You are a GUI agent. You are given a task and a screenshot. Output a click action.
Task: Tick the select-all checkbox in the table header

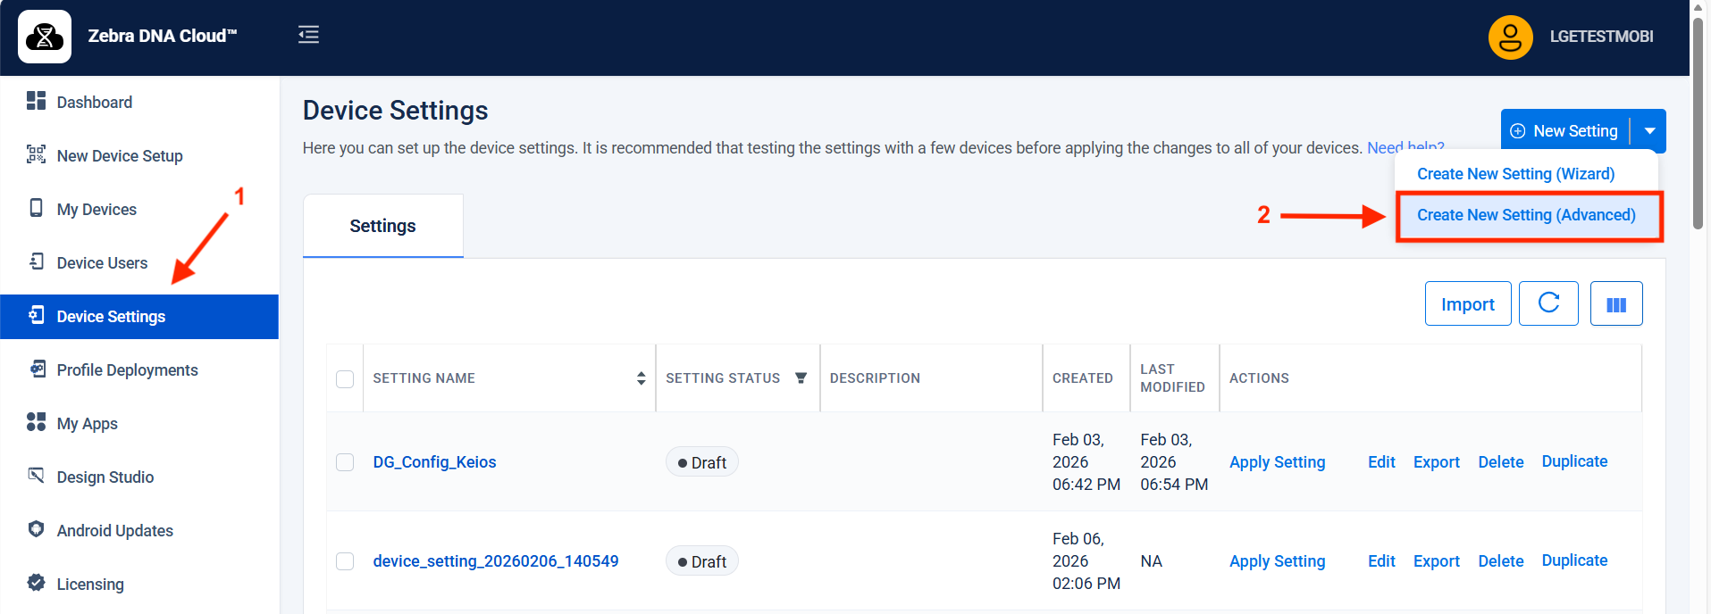[x=345, y=379]
